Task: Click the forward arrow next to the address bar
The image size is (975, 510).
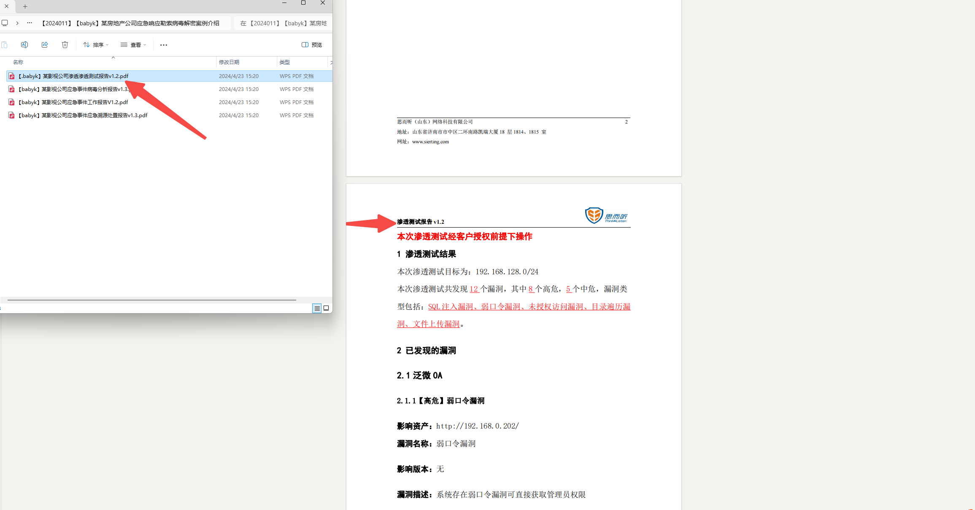Action: [17, 23]
